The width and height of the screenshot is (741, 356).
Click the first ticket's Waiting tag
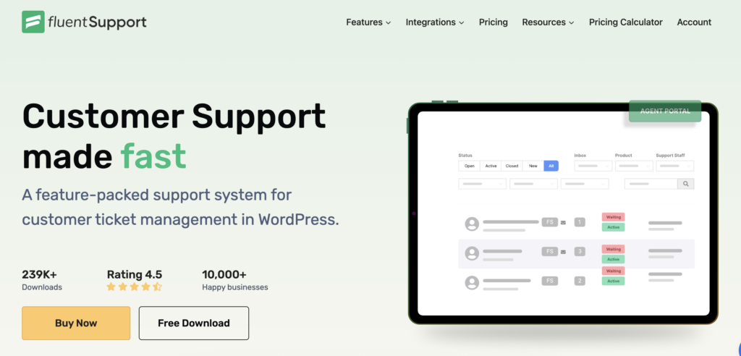pos(614,217)
